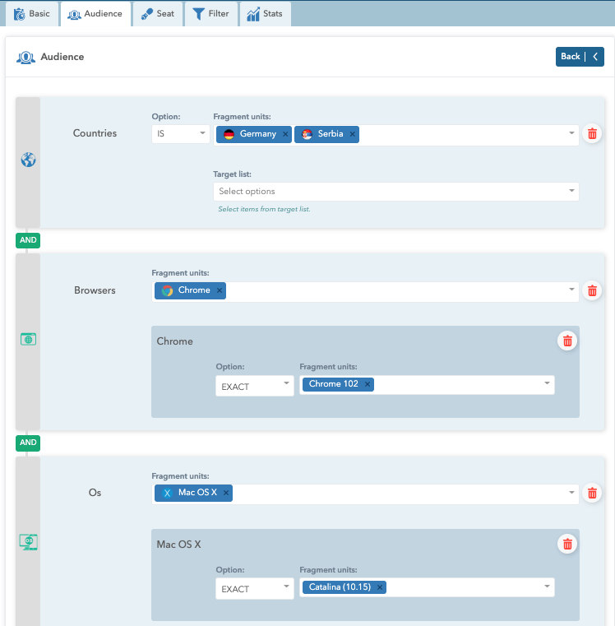This screenshot has width=615, height=626.
Task: Click the AND connector below Countries
Action: click(28, 240)
